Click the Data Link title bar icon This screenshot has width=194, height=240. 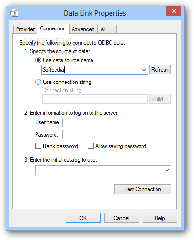14,13
